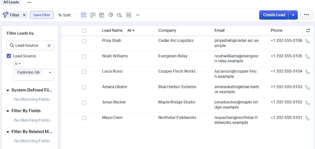
Task: Check the Jonas Becker row checkbox
Action: tap(84, 103)
